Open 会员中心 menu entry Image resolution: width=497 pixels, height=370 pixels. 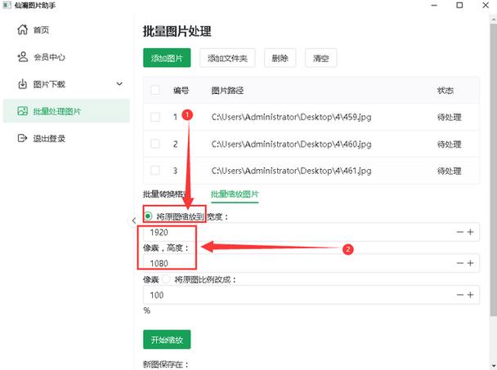[66, 57]
